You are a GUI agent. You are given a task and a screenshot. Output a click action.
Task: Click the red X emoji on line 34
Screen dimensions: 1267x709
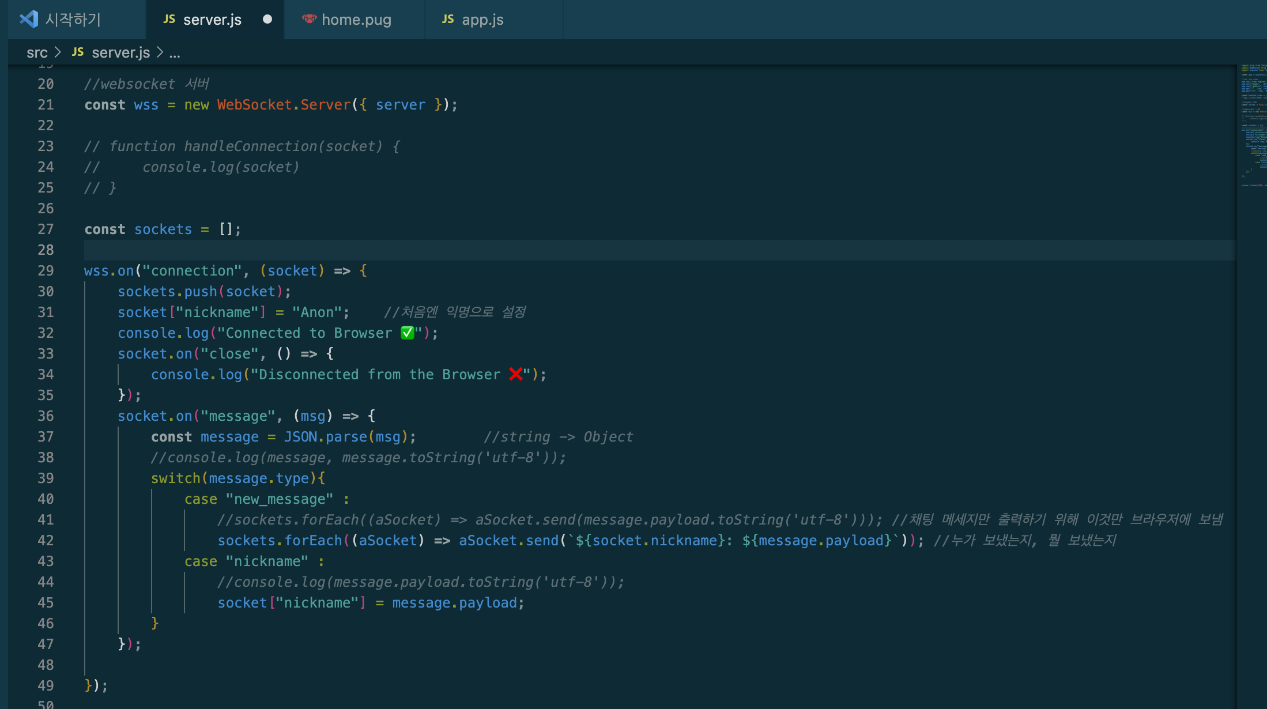click(x=516, y=375)
